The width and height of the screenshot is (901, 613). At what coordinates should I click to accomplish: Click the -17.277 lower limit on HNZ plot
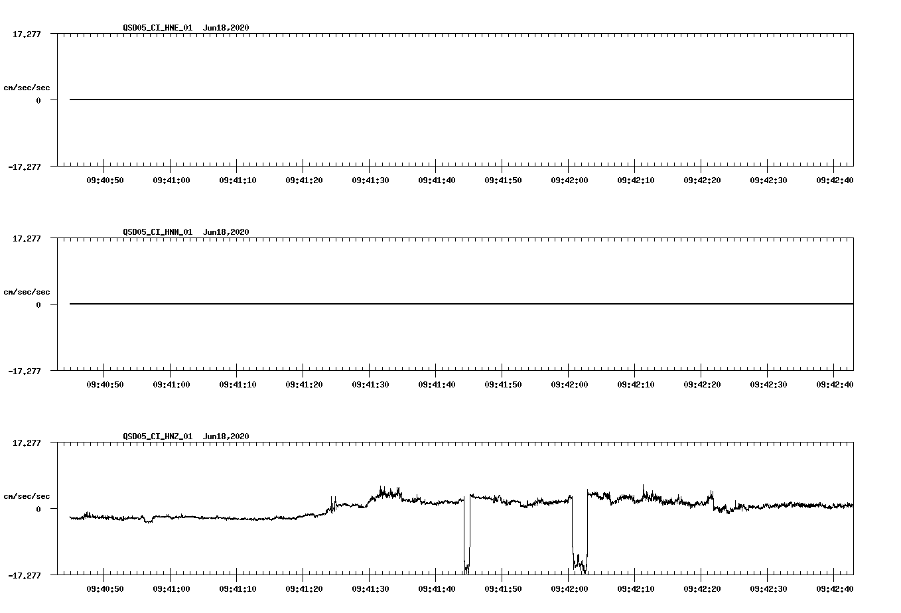pyautogui.click(x=25, y=576)
